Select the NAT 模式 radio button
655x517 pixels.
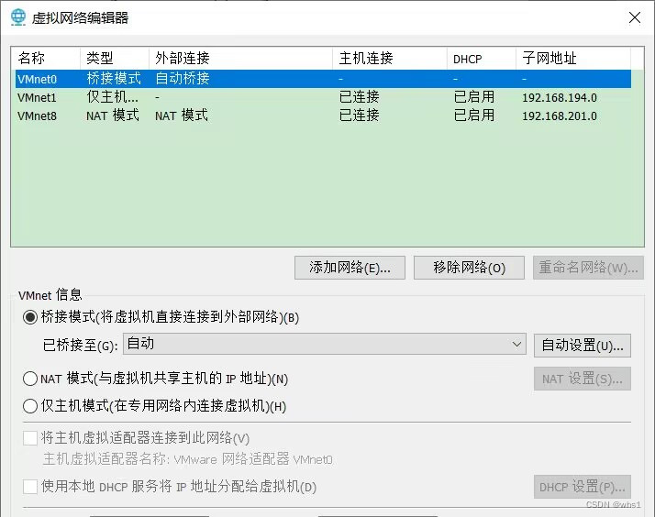(30, 379)
